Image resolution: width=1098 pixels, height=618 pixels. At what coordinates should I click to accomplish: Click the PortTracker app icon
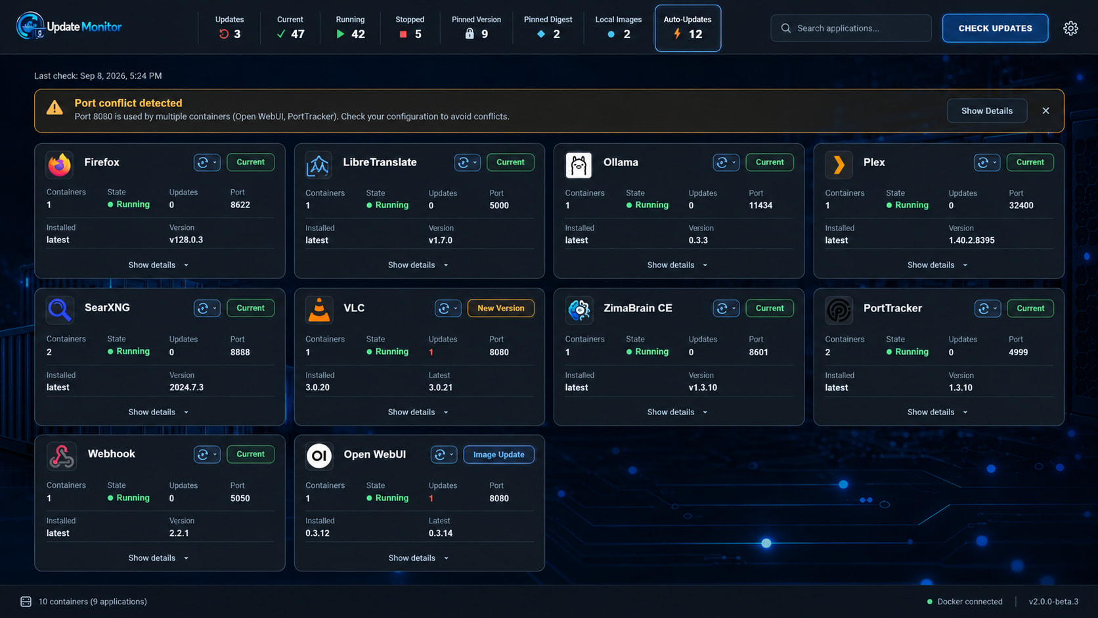pos(839,310)
